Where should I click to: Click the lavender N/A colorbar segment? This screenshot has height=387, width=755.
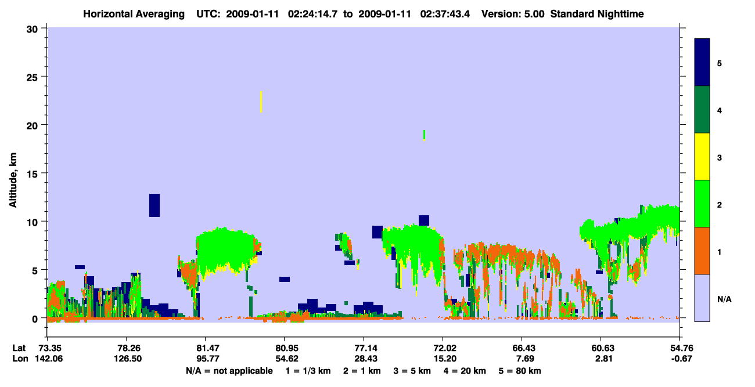click(702, 298)
